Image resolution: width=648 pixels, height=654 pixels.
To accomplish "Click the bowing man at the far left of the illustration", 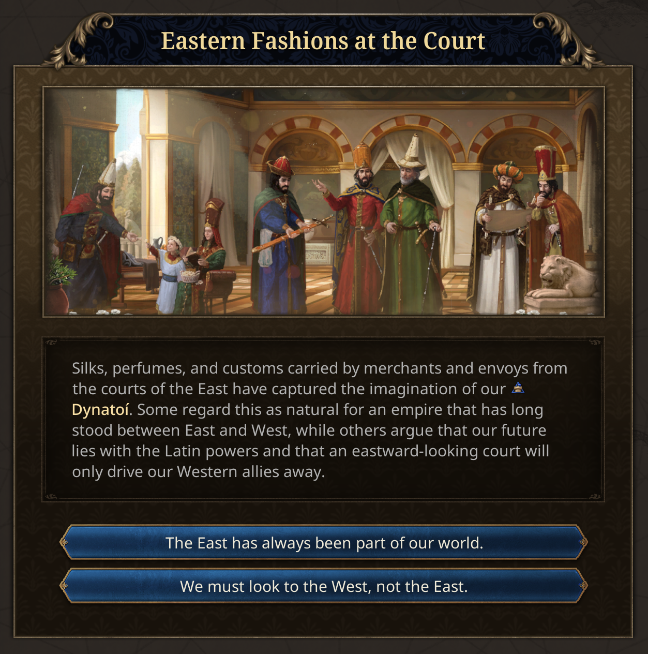I will point(93,233).
